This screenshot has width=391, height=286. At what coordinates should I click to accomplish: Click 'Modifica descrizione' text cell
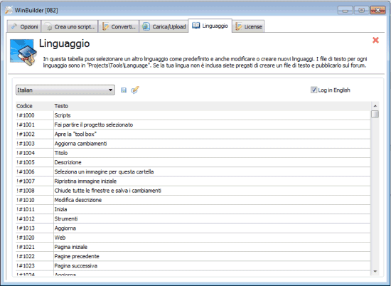[212, 200]
